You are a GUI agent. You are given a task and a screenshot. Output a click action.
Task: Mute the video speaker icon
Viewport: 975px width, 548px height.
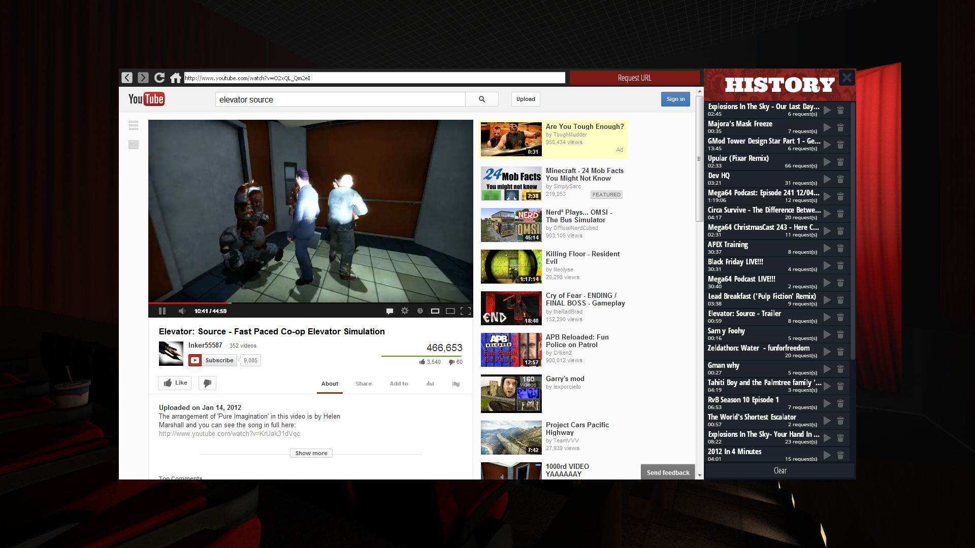(x=181, y=311)
